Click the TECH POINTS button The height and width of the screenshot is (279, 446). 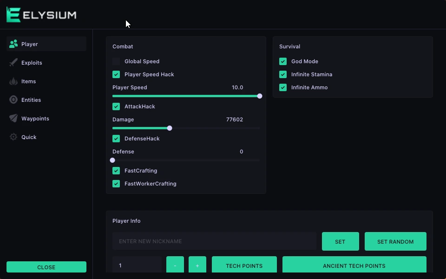coord(244,265)
